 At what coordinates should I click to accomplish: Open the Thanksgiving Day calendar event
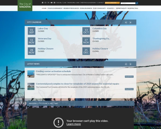101,39
